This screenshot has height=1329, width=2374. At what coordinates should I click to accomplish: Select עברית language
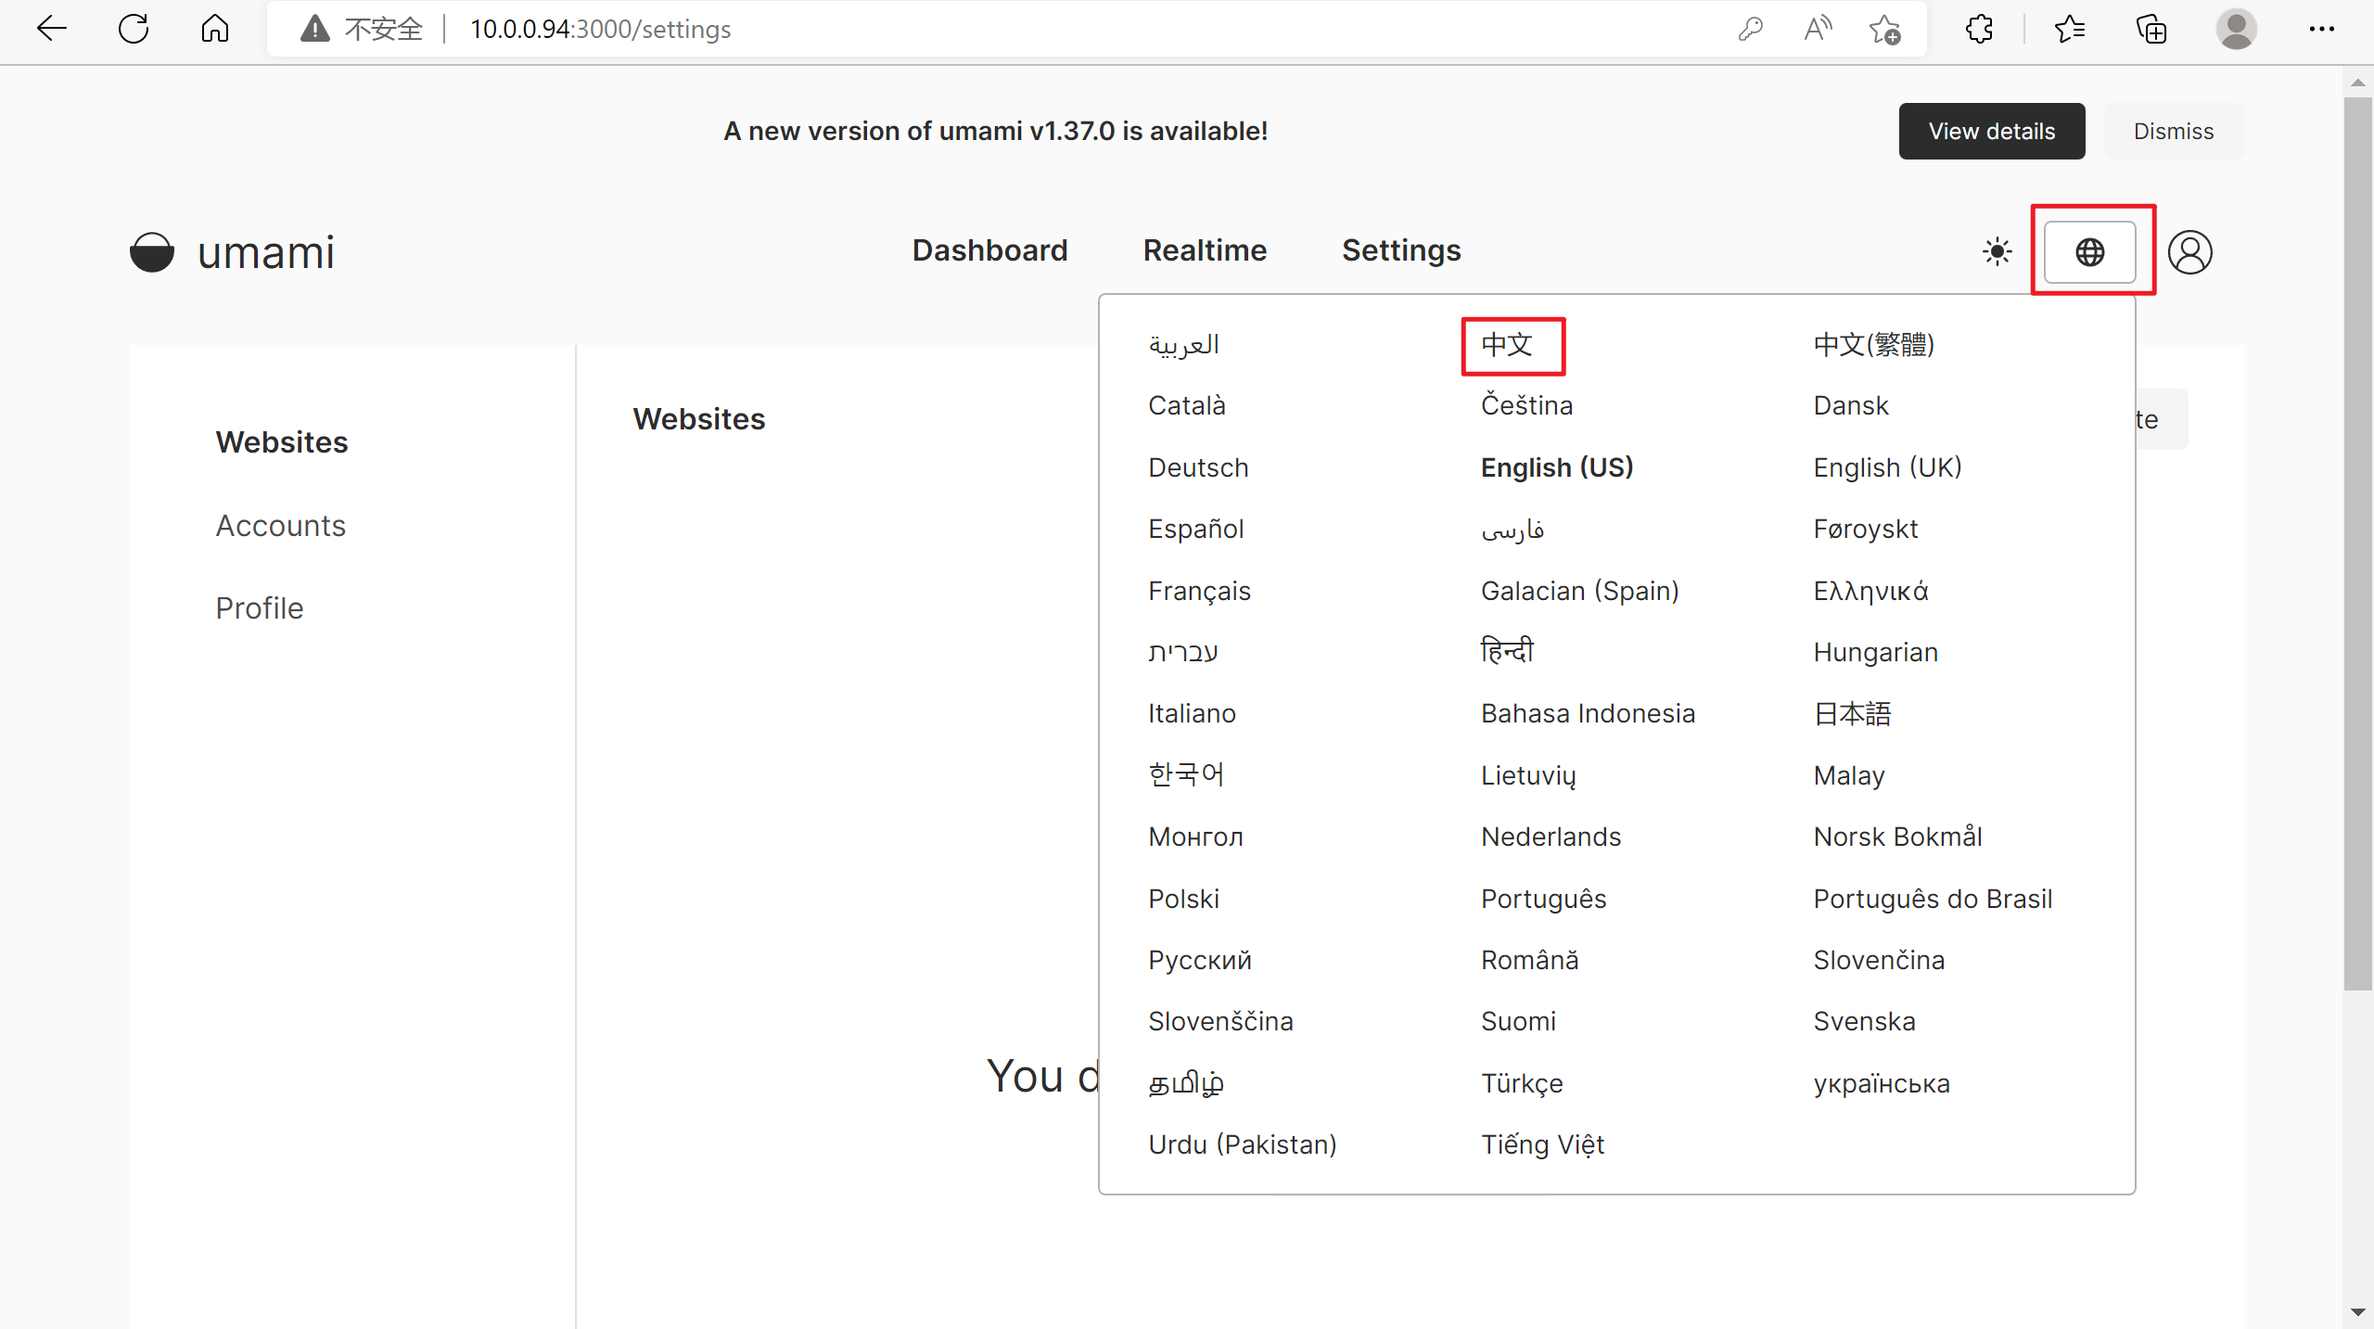1183,652
